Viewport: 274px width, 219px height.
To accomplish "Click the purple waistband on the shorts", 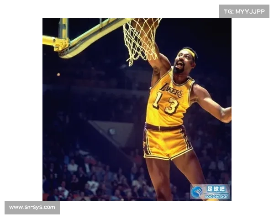I will click(x=163, y=127).
